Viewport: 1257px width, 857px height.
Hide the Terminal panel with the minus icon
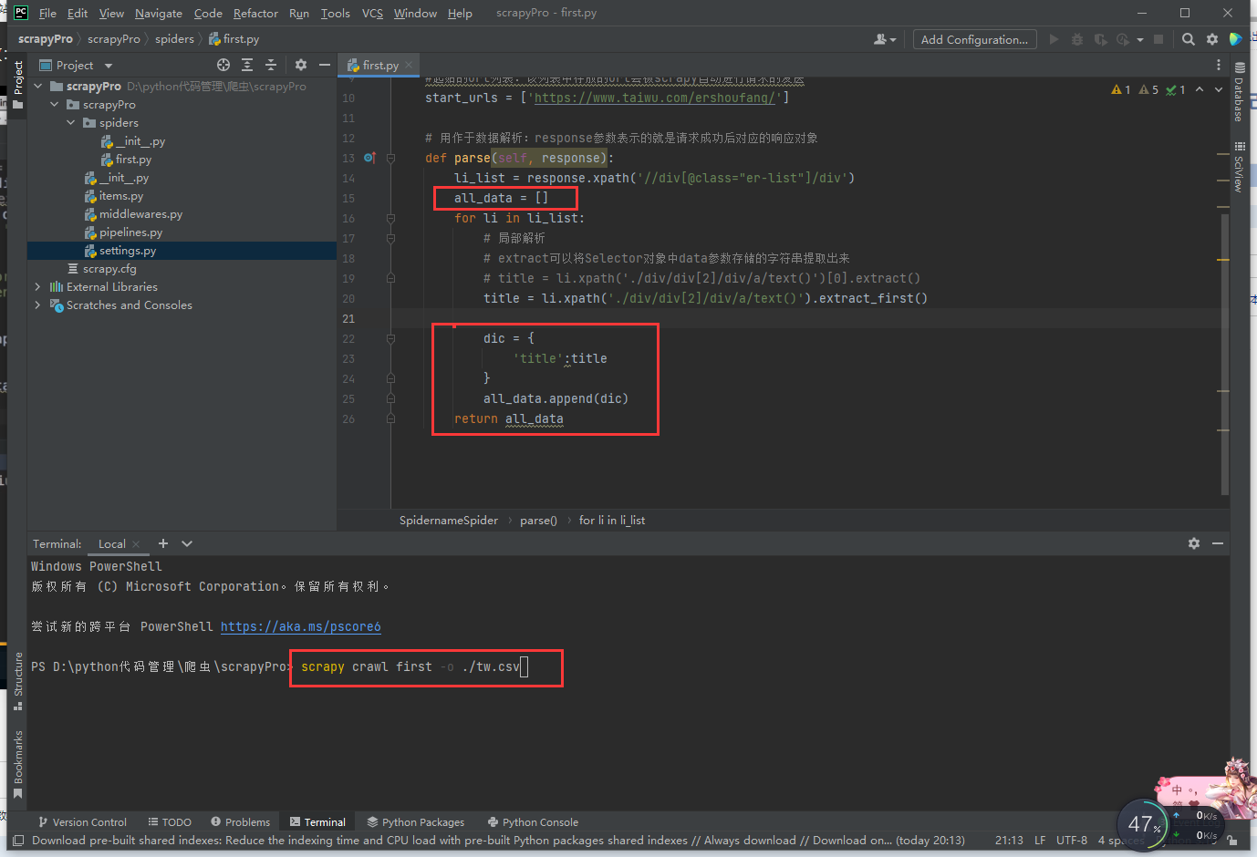(x=1218, y=543)
